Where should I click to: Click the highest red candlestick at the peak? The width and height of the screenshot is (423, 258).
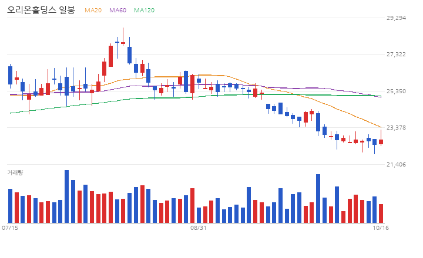(123, 36)
